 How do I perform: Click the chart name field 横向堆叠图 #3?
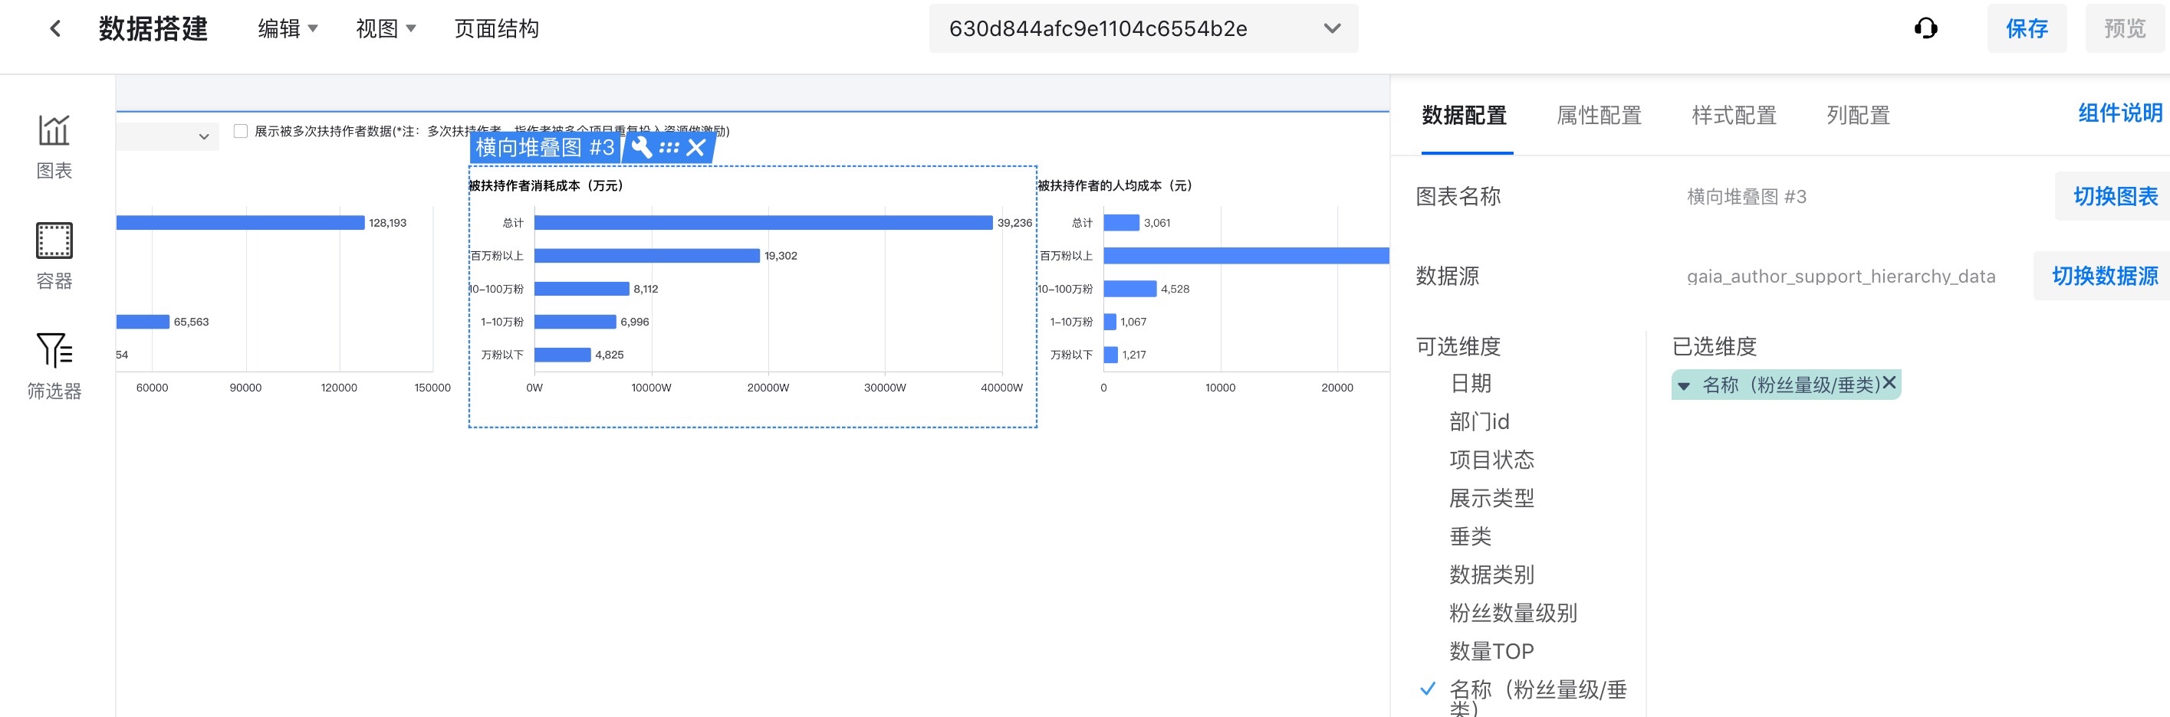(x=1746, y=196)
